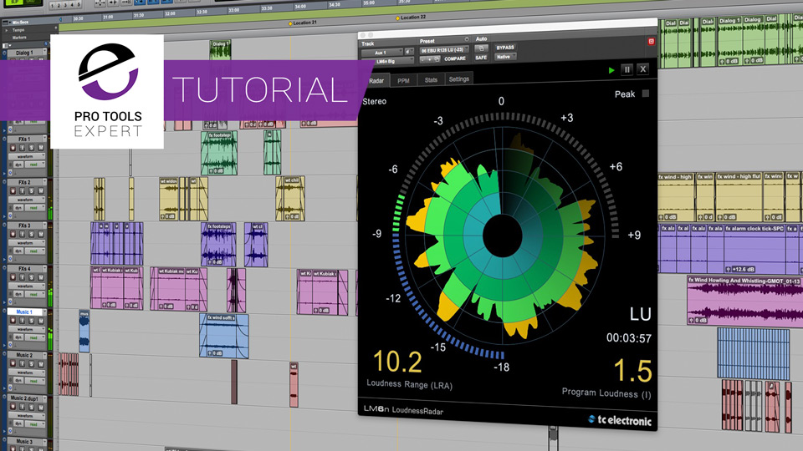The image size is (803, 451).
Task: Open the preset settings circle icon next to Preset
Action: tap(467, 39)
